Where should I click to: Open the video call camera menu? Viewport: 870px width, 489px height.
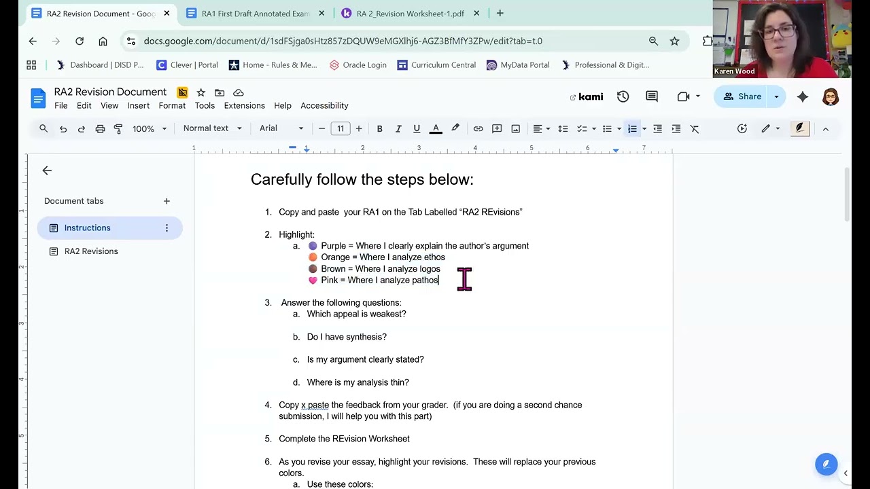point(688,96)
